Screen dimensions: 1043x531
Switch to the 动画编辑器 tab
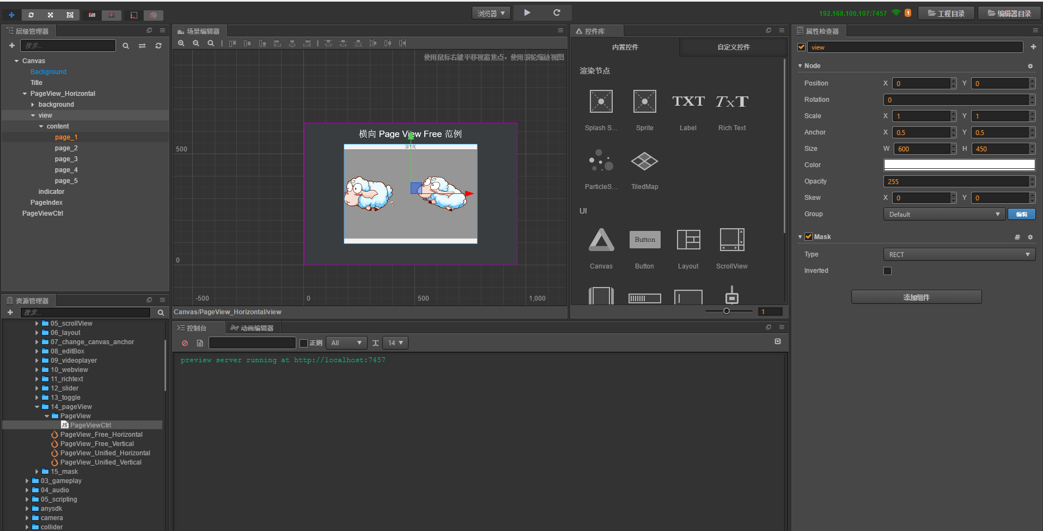pyautogui.click(x=252, y=328)
